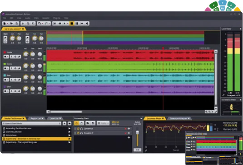The height and width of the screenshot is (165, 243).
Task: Arm record on the Drums track
Action: (x=5, y=68)
